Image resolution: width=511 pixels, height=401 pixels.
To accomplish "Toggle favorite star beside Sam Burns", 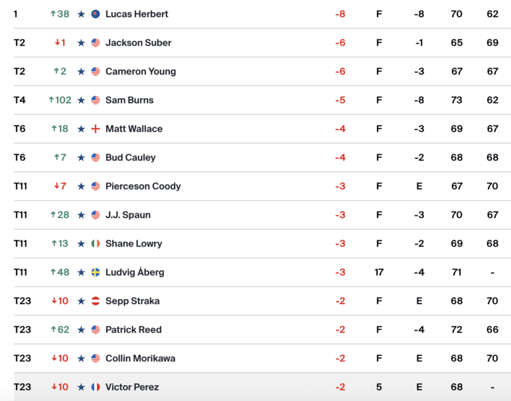I will pos(81,100).
